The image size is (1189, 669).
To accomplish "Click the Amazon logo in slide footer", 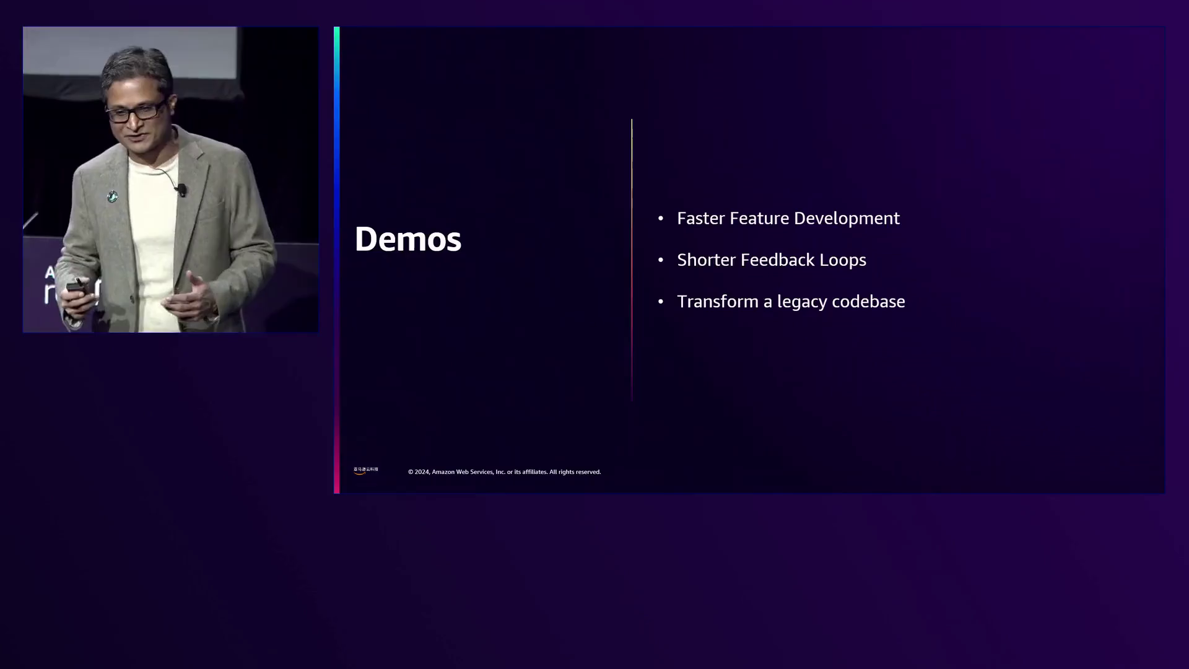I will click(365, 471).
